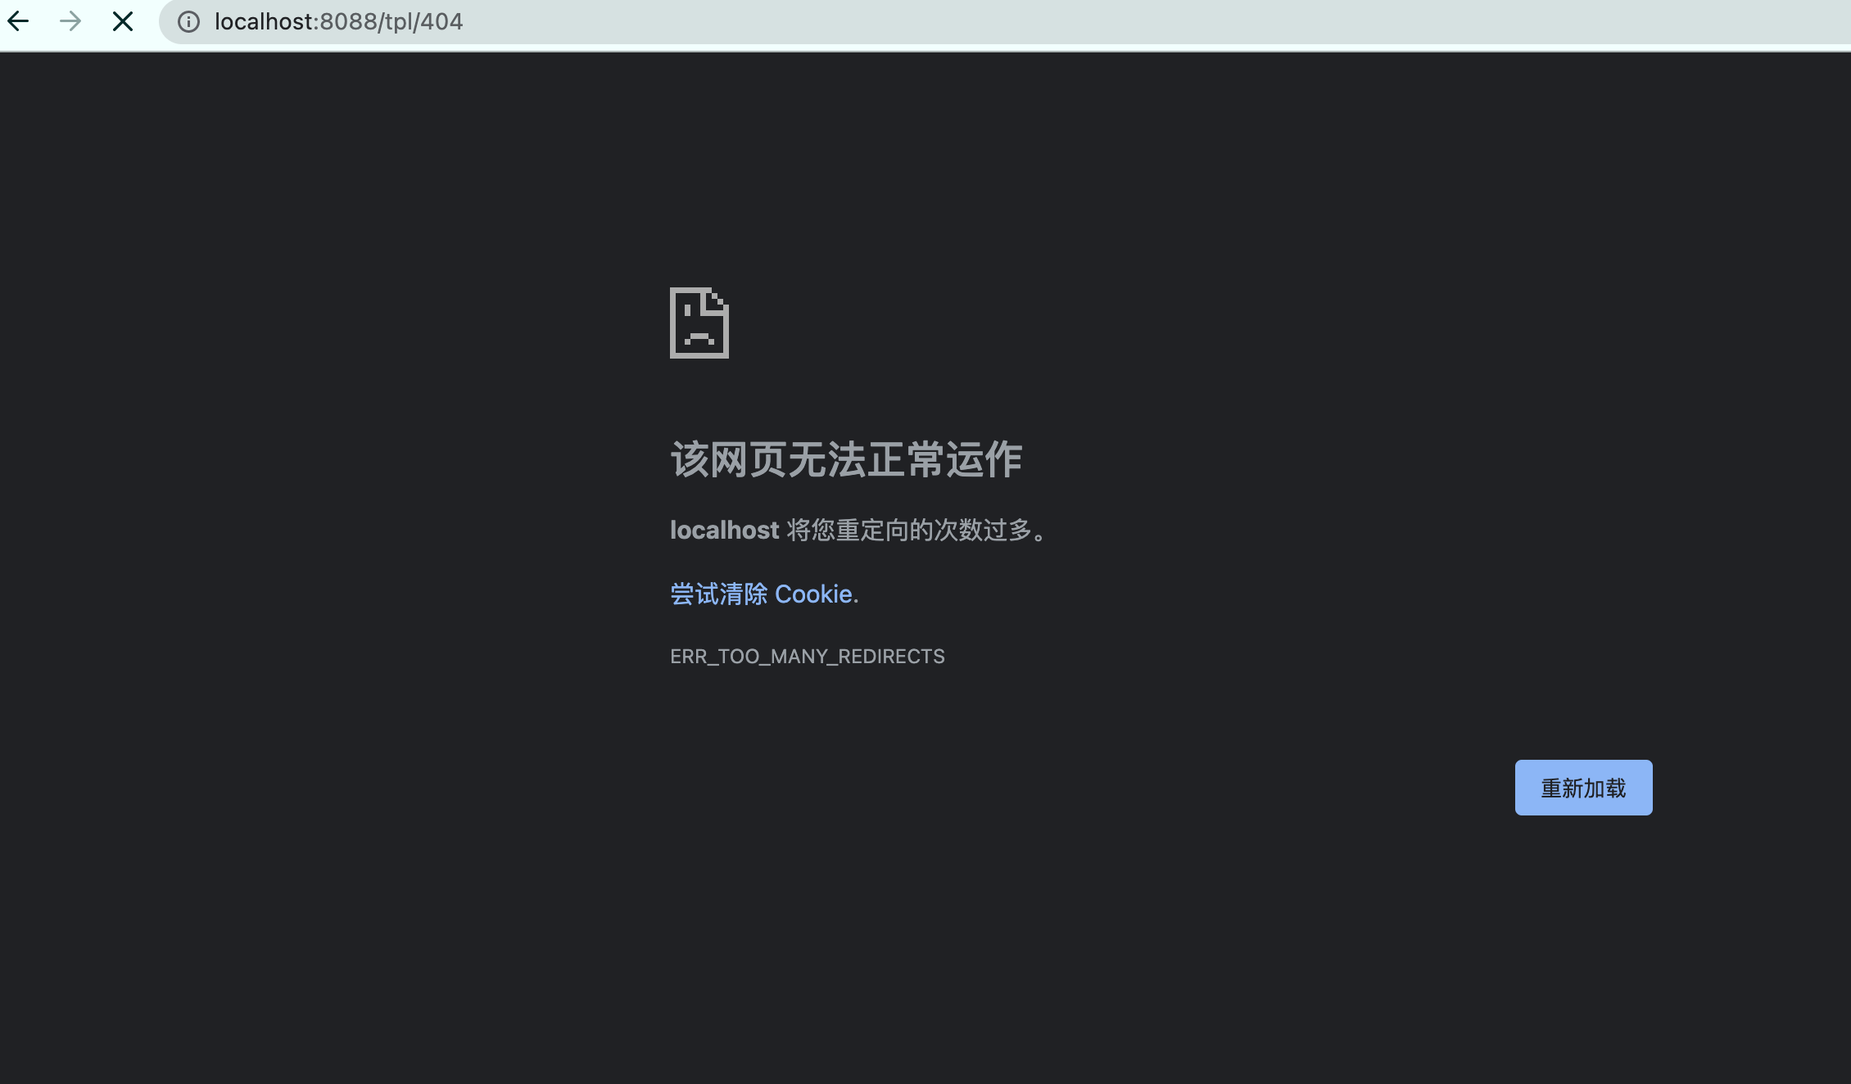This screenshot has height=1084, width=1851.
Task: Click the sad page error icon
Action: point(699,323)
